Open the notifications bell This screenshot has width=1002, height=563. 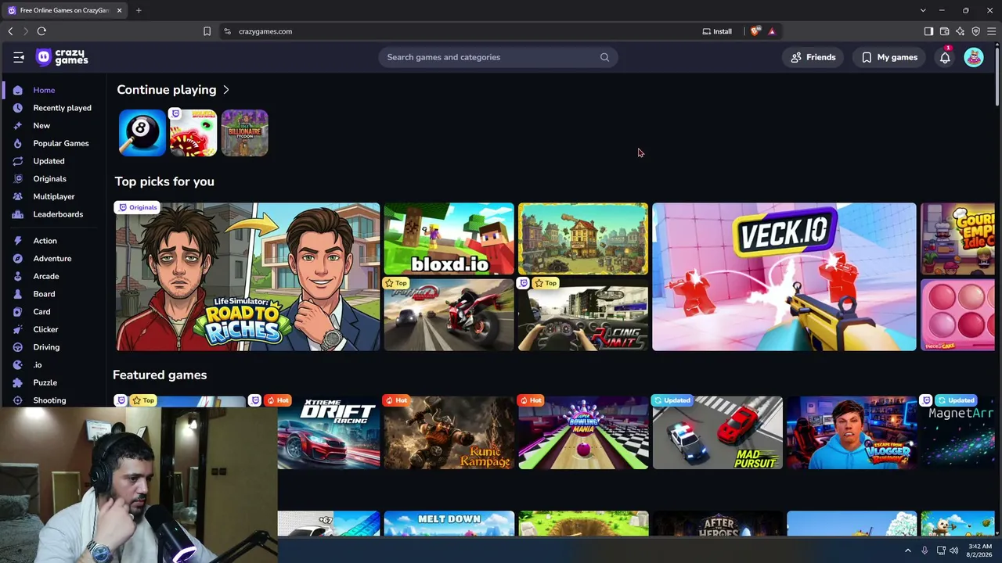[x=945, y=57]
